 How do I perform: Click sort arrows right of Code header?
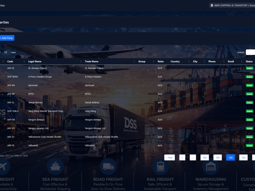click(24, 61)
